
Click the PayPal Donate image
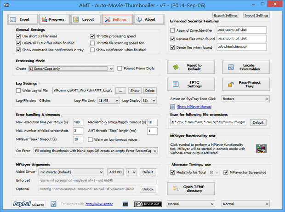click(28, 204)
